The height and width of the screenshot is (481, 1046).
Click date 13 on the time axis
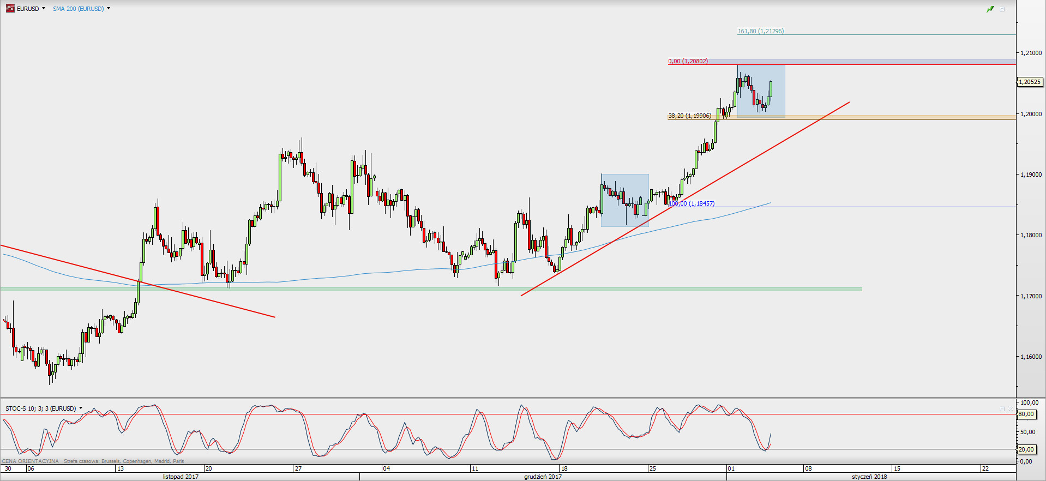tap(121, 468)
